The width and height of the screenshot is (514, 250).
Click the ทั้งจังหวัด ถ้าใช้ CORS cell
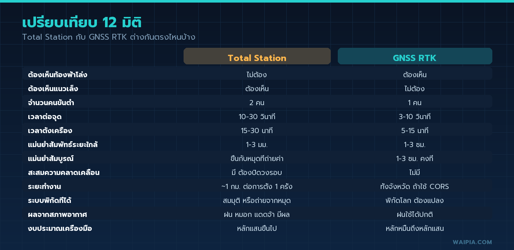(415, 187)
